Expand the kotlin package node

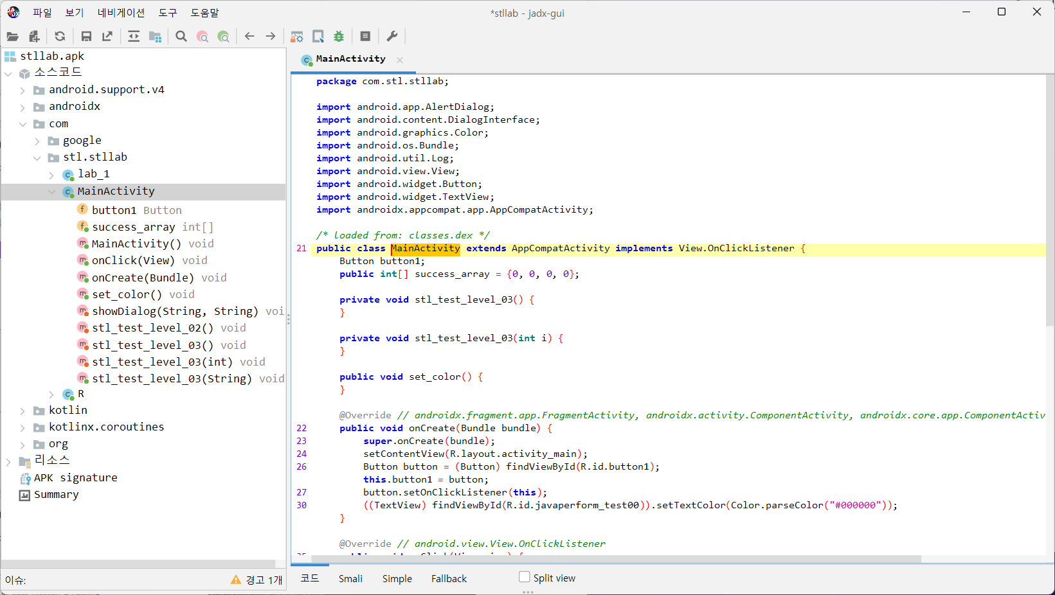click(23, 411)
